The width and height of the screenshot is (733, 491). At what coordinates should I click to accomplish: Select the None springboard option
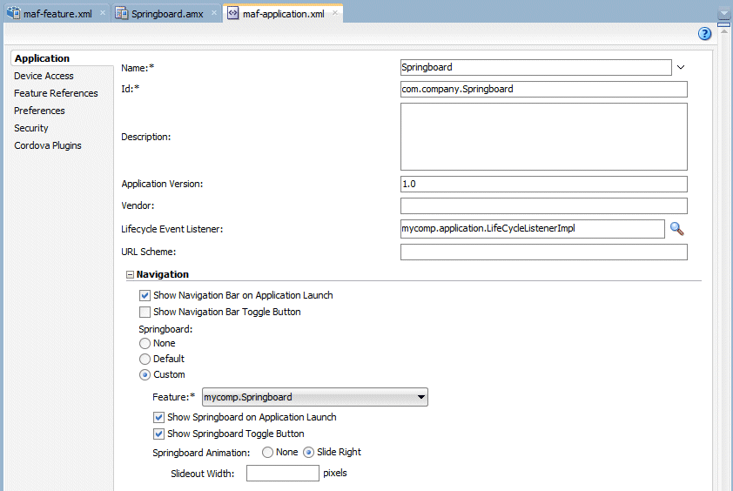click(145, 343)
